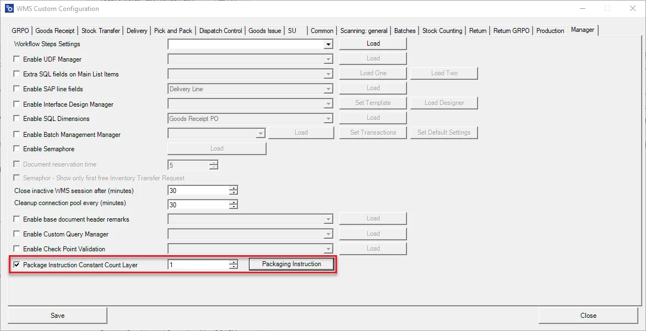Tick Enable Semaphore checkbox

(x=17, y=149)
